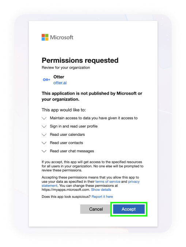Viewport: 186px width, 247px height.
Task: Expand the "Maintain access to data" permission chevron
Action: pyautogui.click(x=44, y=118)
